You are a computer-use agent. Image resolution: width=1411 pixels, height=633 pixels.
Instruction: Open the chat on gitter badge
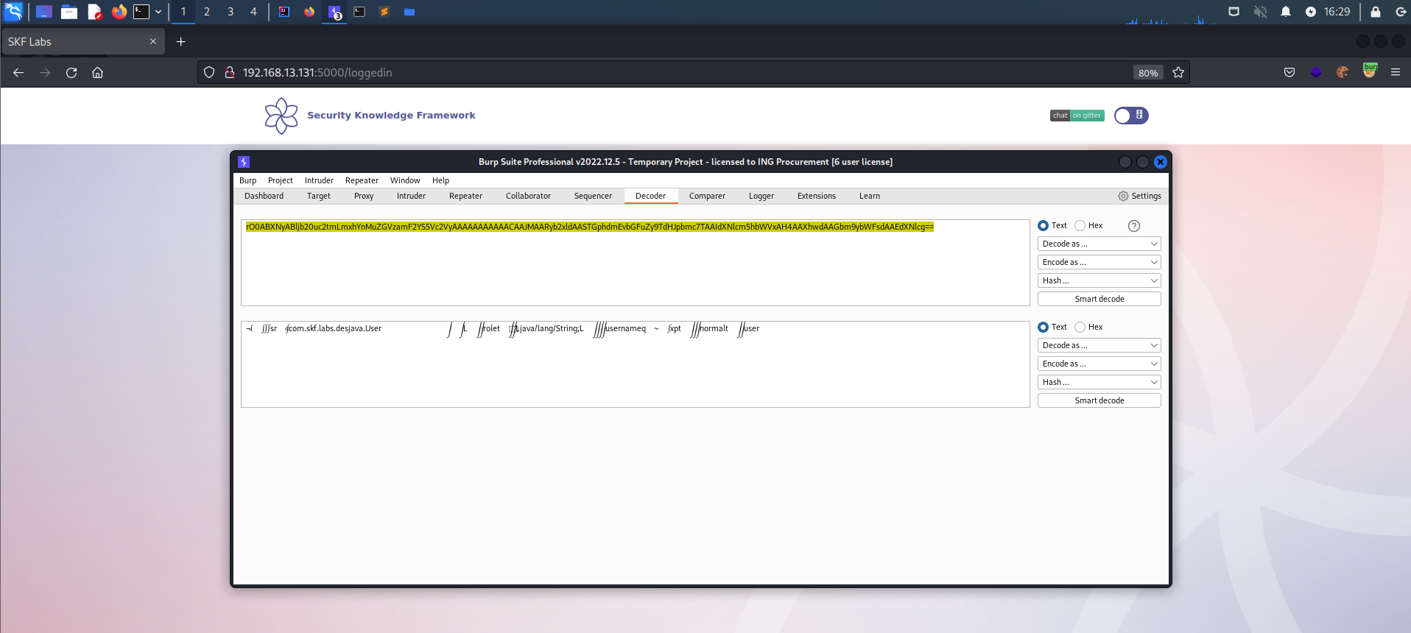pos(1077,116)
